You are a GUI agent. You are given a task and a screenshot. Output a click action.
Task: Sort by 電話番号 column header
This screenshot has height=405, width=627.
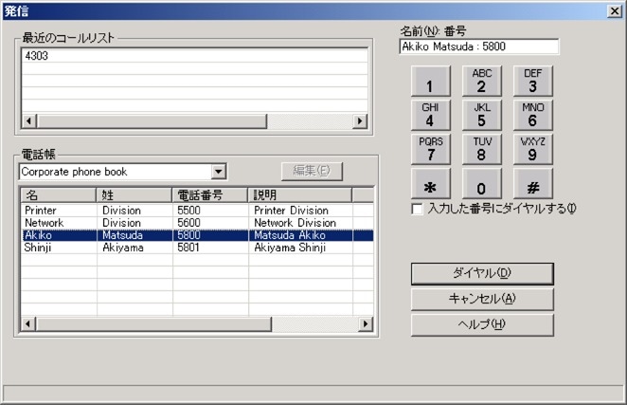[x=210, y=195]
